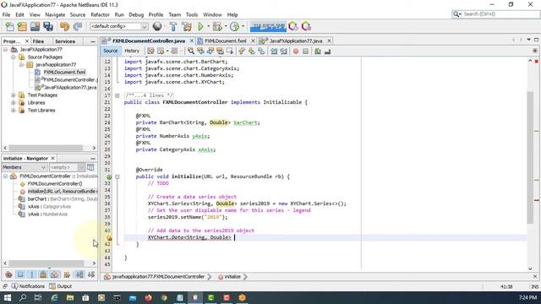Click the Find Selection magnifier in editor toolbar
The height and width of the screenshot is (304, 541).
click(x=191, y=51)
